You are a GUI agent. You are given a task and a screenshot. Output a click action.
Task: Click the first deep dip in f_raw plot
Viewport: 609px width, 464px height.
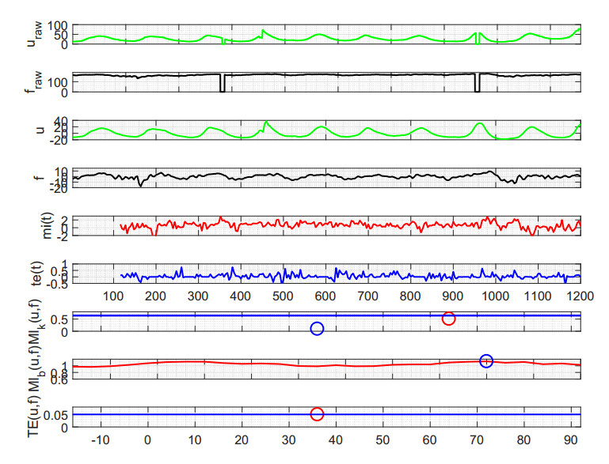click(223, 85)
